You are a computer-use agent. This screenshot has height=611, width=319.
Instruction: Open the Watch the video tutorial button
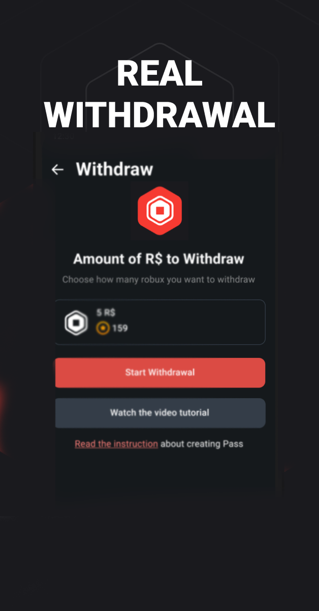point(160,413)
